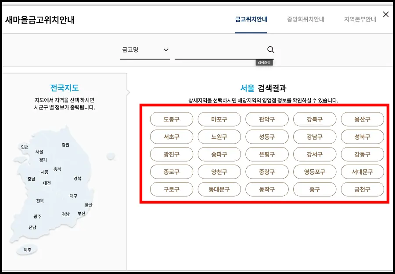Click the 구로구 district button
The image size is (395, 274).
172,190
